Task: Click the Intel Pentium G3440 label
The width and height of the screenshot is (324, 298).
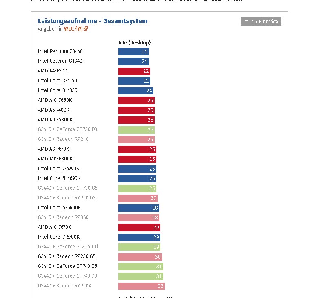Action: pyautogui.click(x=60, y=51)
